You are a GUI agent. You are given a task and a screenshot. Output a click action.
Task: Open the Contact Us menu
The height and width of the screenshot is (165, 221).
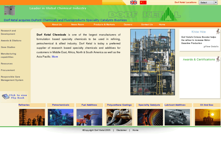pyautogui.click(x=147, y=25)
